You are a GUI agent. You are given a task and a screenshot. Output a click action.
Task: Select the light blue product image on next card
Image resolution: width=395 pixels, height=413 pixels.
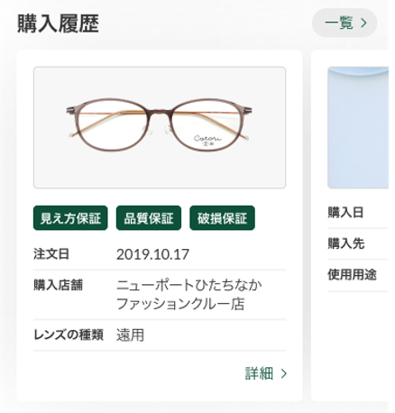(358, 127)
